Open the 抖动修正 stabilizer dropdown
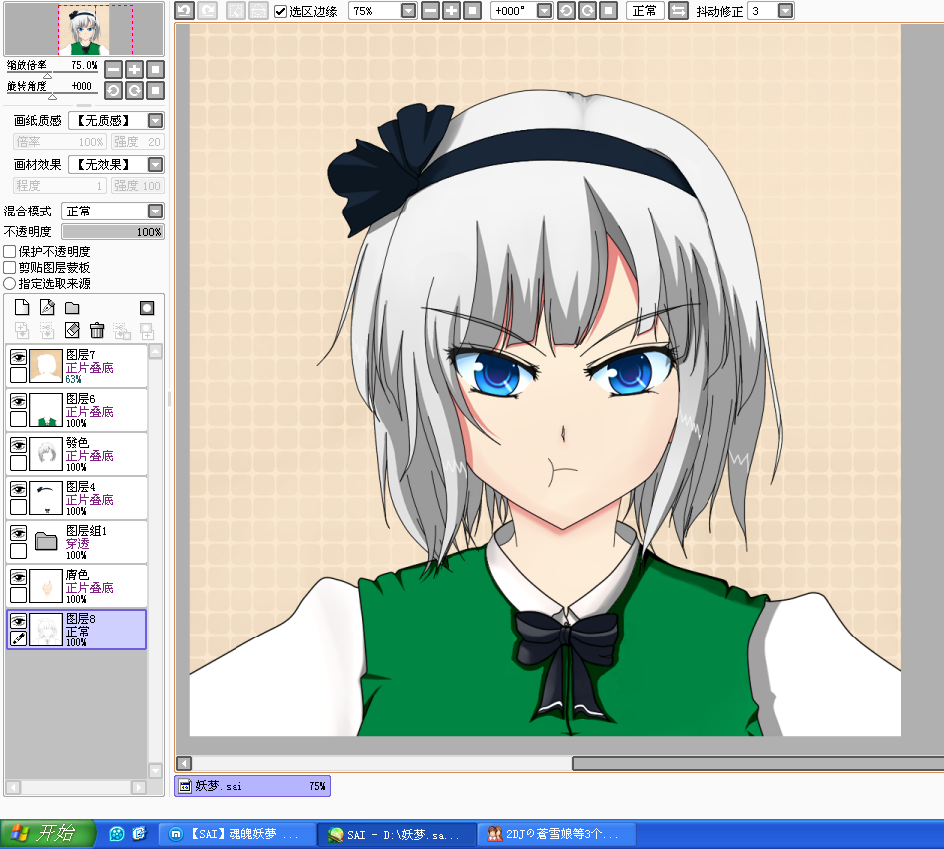This screenshot has height=849, width=944. 785,11
